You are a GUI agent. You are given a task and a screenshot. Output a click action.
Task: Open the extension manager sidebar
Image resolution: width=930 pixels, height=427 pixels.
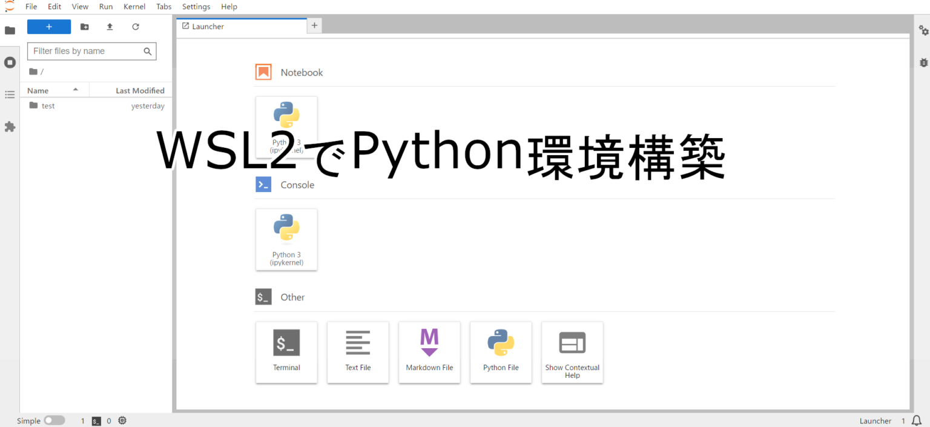10,127
